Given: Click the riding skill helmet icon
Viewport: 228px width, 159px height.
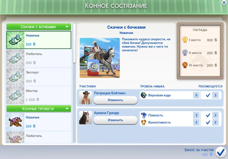Looking at the screenshot, I should coord(144,95).
